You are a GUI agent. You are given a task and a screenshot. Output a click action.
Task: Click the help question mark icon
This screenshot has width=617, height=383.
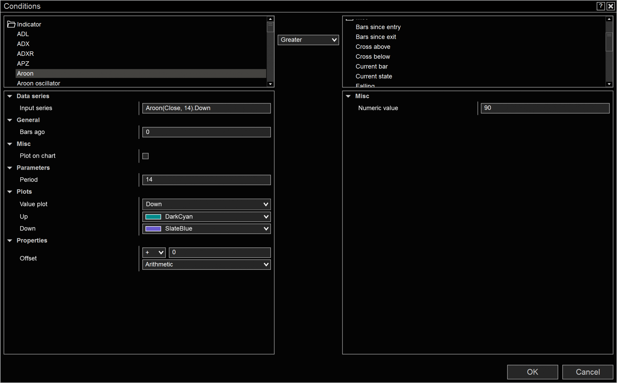pyautogui.click(x=600, y=6)
